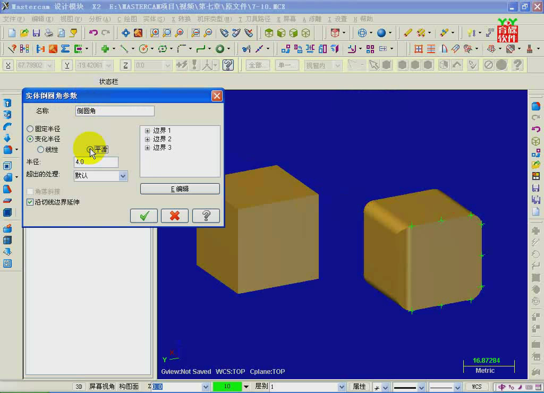Click the New file icon
The height and width of the screenshot is (393, 544).
12,33
